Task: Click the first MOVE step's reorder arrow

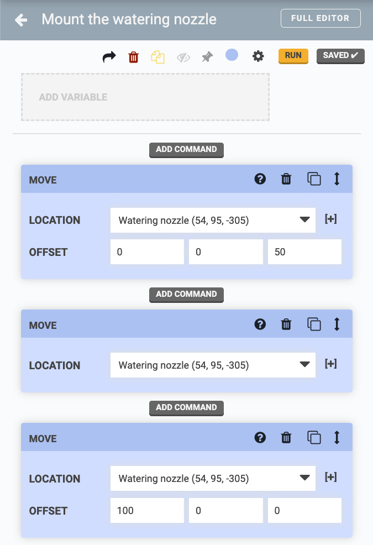Action: click(337, 179)
